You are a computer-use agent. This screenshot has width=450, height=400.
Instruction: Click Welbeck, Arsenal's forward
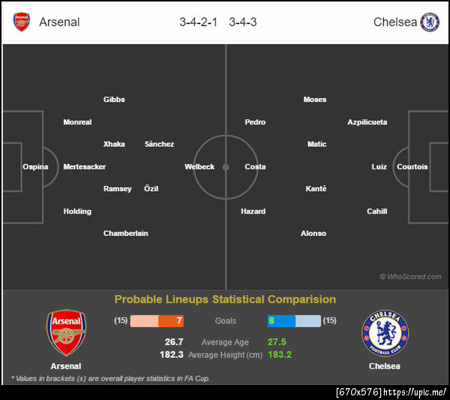(x=199, y=166)
